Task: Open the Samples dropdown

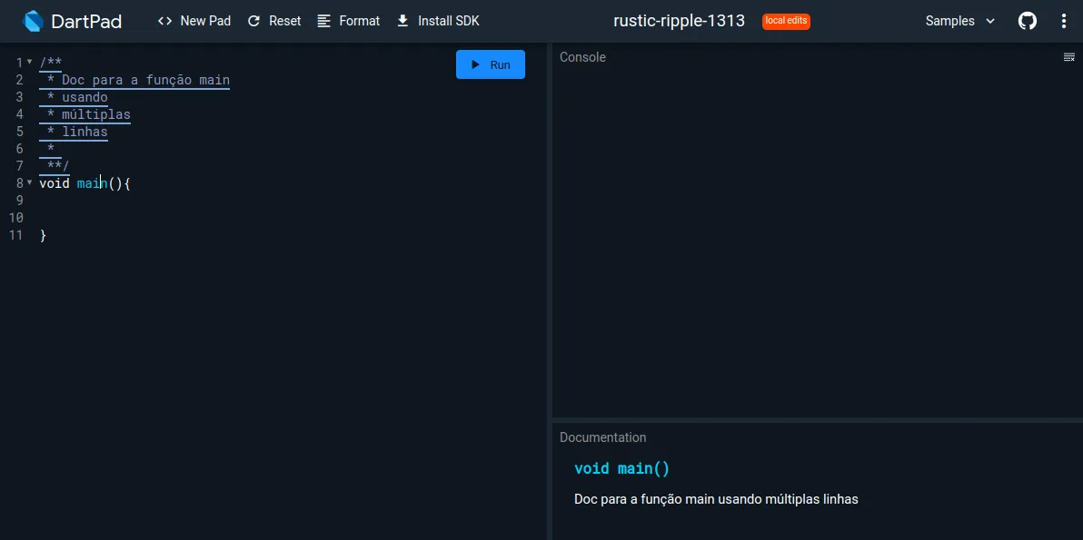Action: coord(960,22)
